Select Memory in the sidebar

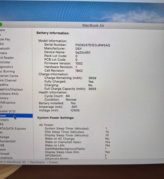click(4, 98)
